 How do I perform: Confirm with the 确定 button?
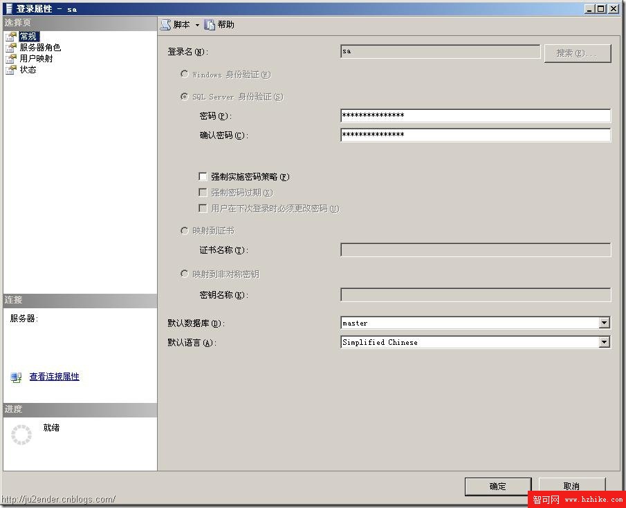[498, 487]
